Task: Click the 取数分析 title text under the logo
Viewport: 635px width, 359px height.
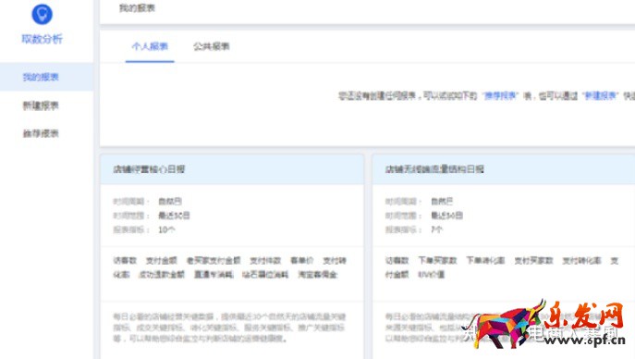Action: pyautogui.click(x=43, y=39)
